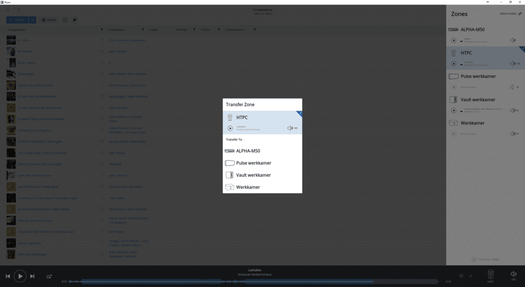Transfer playback to ALPHA-M50 in dialog
Image resolution: width=525 pixels, height=287 pixels.
point(262,151)
